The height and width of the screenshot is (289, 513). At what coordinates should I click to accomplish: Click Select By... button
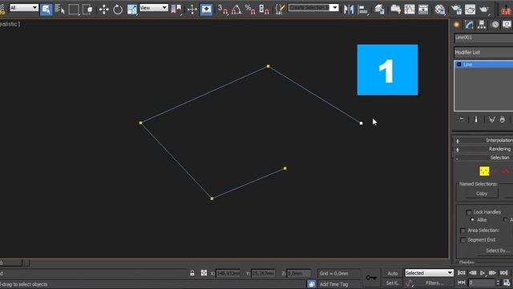point(497,251)
